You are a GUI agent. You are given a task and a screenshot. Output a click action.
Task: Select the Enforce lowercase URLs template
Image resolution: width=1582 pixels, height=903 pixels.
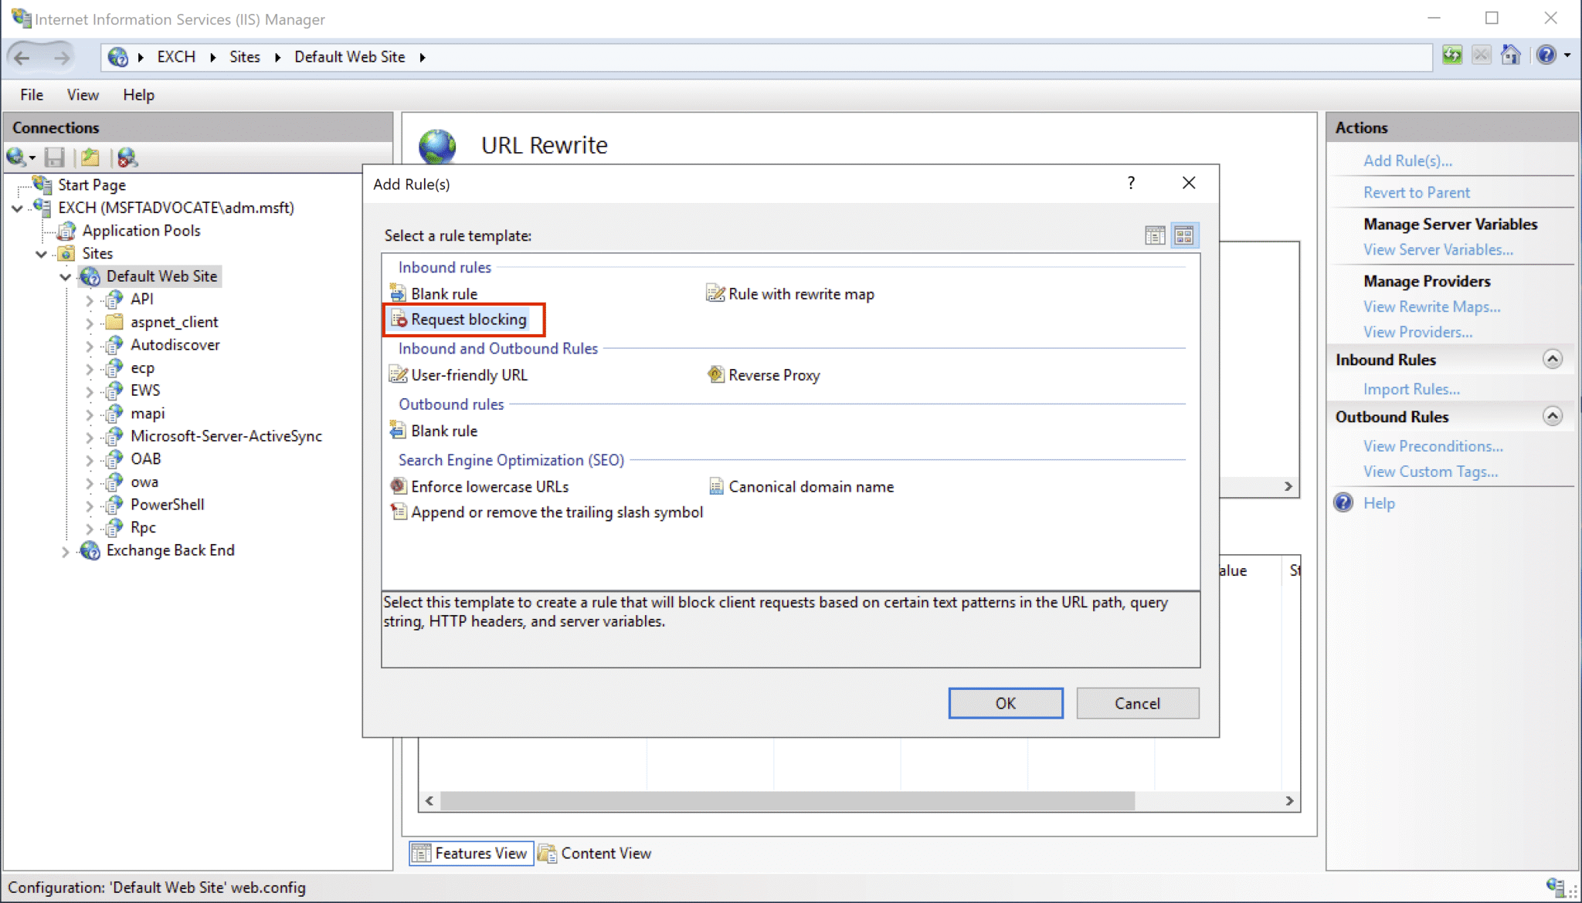tap(489, 486)
